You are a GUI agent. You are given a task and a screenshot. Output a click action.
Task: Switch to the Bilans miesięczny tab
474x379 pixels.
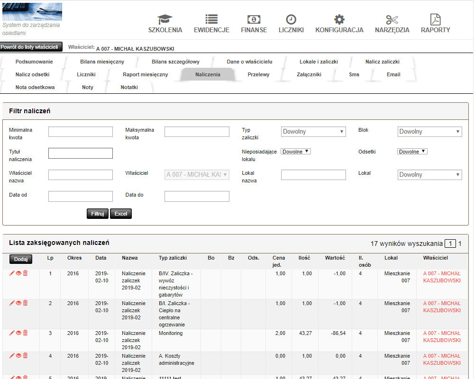102,62
